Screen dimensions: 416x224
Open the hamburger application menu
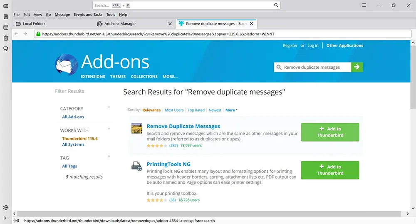pos(364,5)
